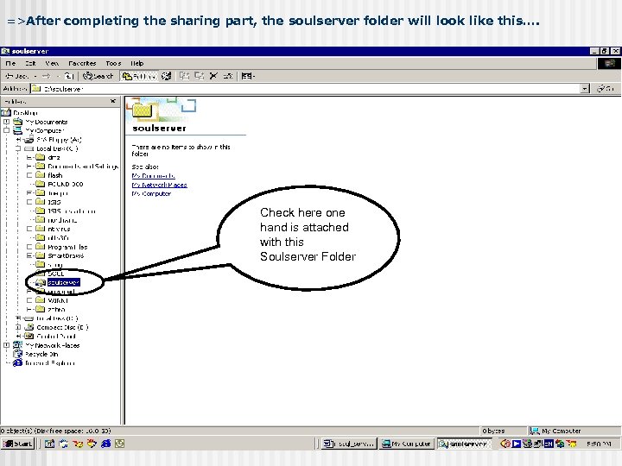The height and width of the screenshot is (466, 622).
Task: Click the Move To toolbar icon
Action: [x=184, y=76]
